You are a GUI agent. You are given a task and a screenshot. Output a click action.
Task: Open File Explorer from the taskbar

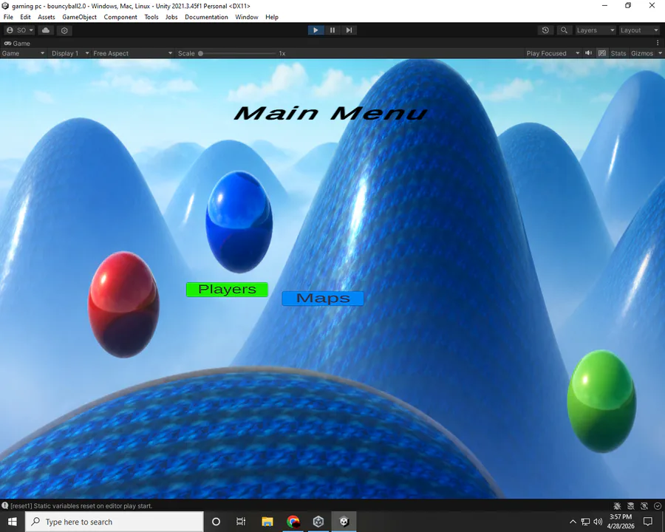pos(267,522)
